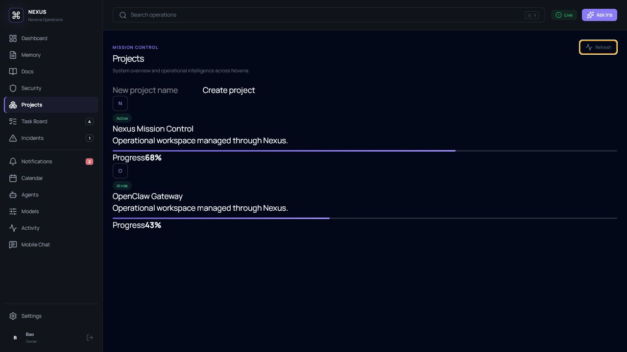Screen dimensions: 627x352
Task: Open the Agents robot icon
Action: (x=13, y=195)
